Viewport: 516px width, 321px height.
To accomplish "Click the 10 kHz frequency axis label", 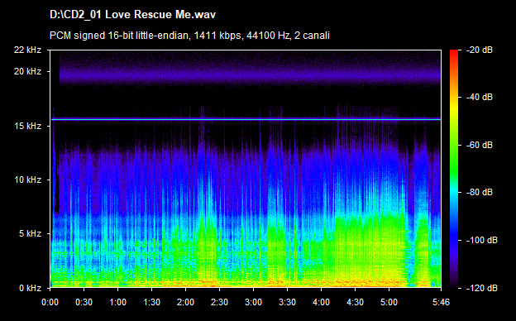I will (x=27, y=180).
